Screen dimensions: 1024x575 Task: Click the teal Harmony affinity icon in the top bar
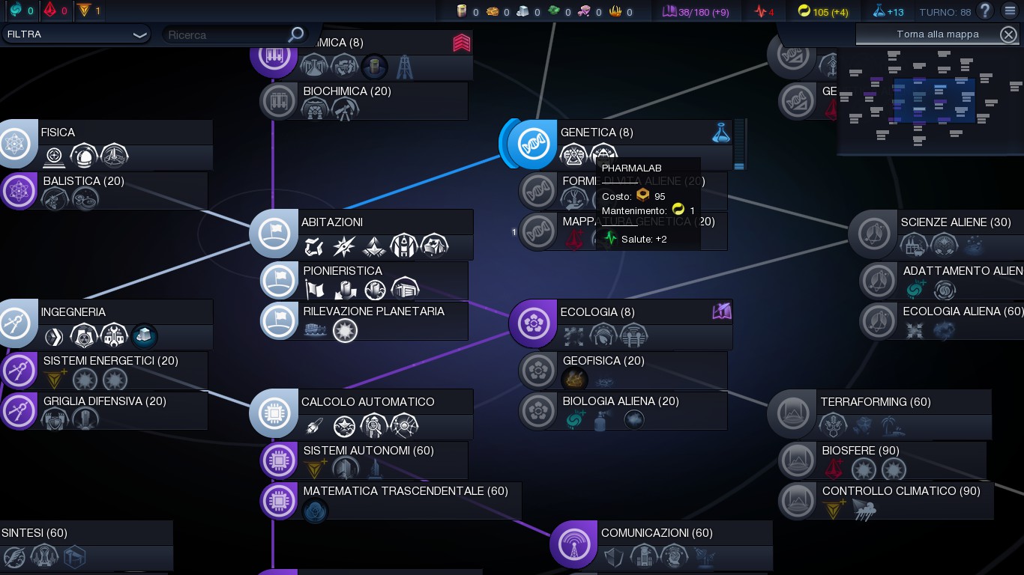pyautogui.click(x=16, y=10)
